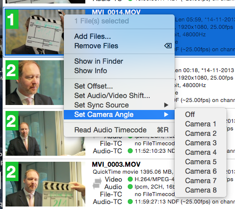Open the Set Camera Angle submenu
The image size is (235, 209).
pyautogui.click(x=119, y=114)
